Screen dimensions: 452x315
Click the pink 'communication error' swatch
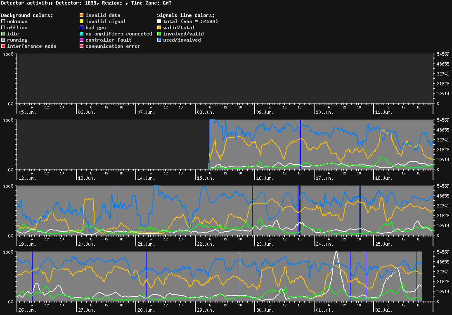[x=82, y=46]
